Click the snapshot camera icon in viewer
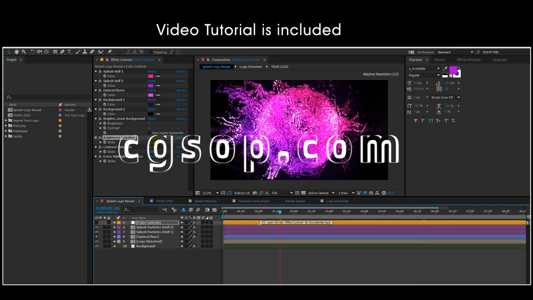Image resolution: width=533 pixels, height=300 pixels. [255, 193]
